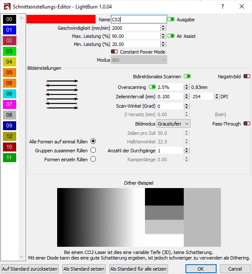The width and height of the screenshot is (252, 274).
Task: Open the Modus Bild dropdown
Action: [x=139, y=60]
